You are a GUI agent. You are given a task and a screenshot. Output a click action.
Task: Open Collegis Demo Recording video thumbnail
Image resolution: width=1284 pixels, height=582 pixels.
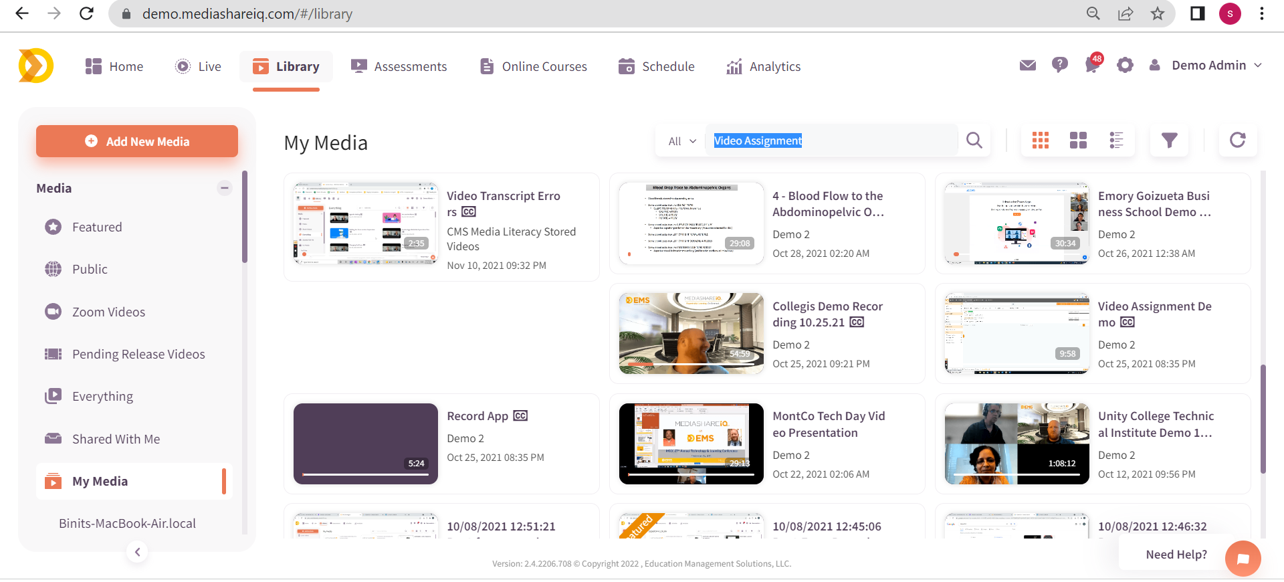[x=691, y=333]
